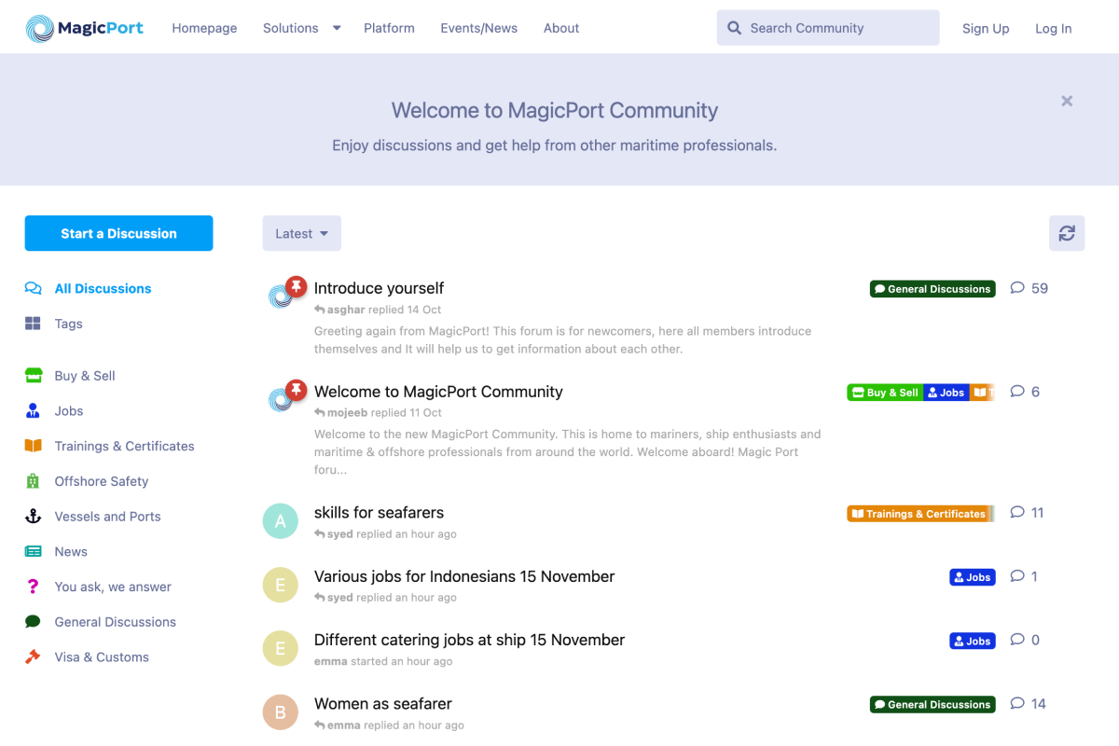The image size is (1119, 746).
Task: Click the search magnifier in the community search bar
Action: point(736,27)
